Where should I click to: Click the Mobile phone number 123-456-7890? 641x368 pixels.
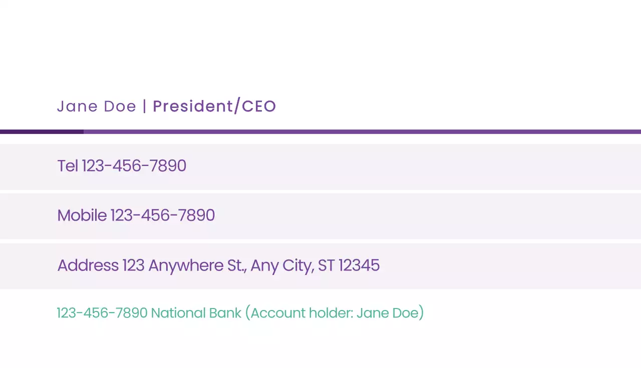pyautogui.click(x=163, y=215)
